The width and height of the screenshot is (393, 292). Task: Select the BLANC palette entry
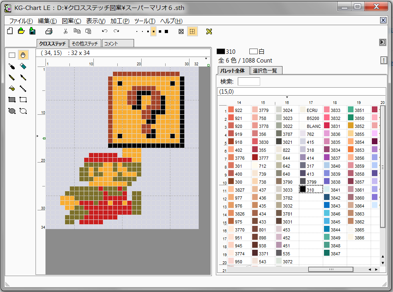[x=310, y=126]
